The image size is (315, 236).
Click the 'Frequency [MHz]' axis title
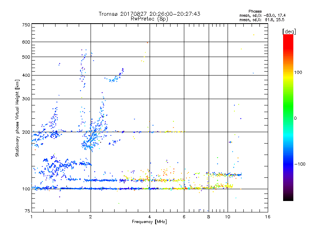149,222
